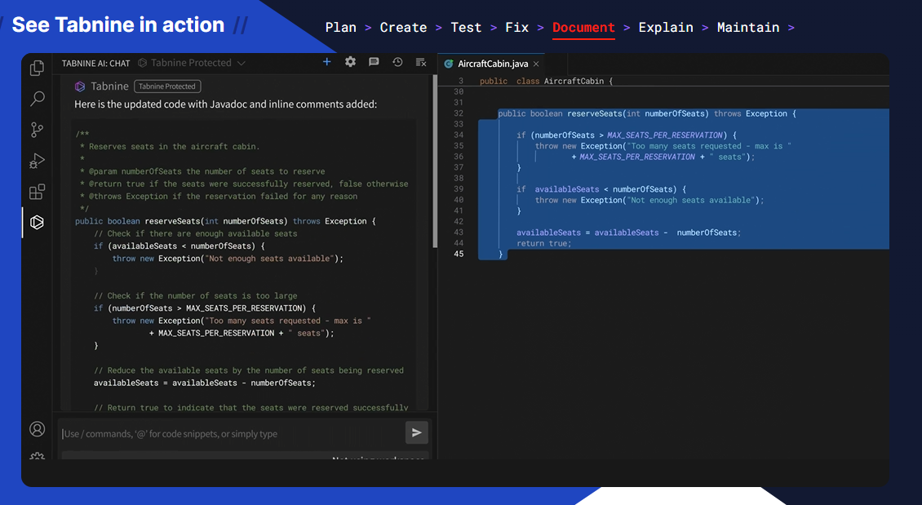Click the Tabnine Protected badge in the reply
922x505 pixels.
pos(167,86)
